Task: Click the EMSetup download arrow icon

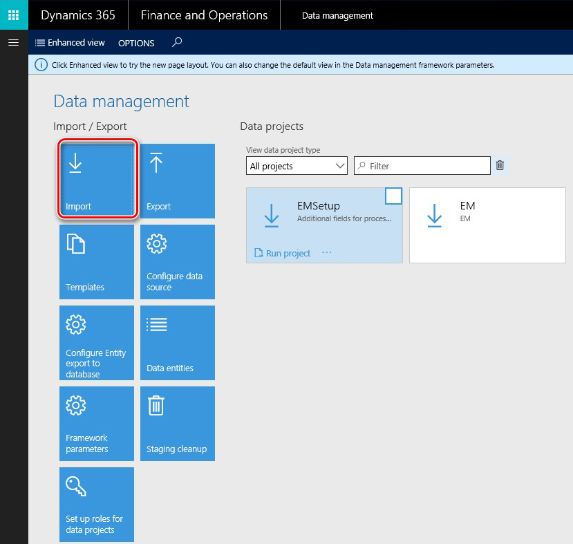Action: point(272,216)
